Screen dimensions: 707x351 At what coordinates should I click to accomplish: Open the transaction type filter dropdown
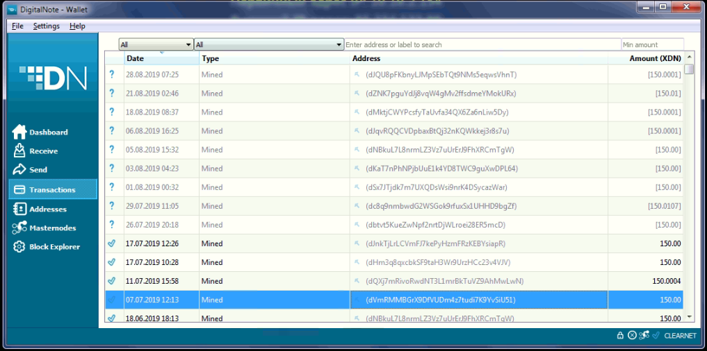click(x=269, y=45)
